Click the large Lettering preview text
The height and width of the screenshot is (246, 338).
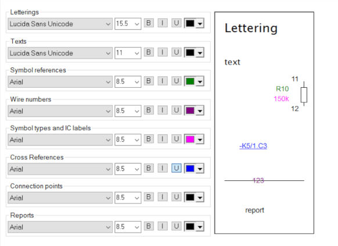point(251,28)
